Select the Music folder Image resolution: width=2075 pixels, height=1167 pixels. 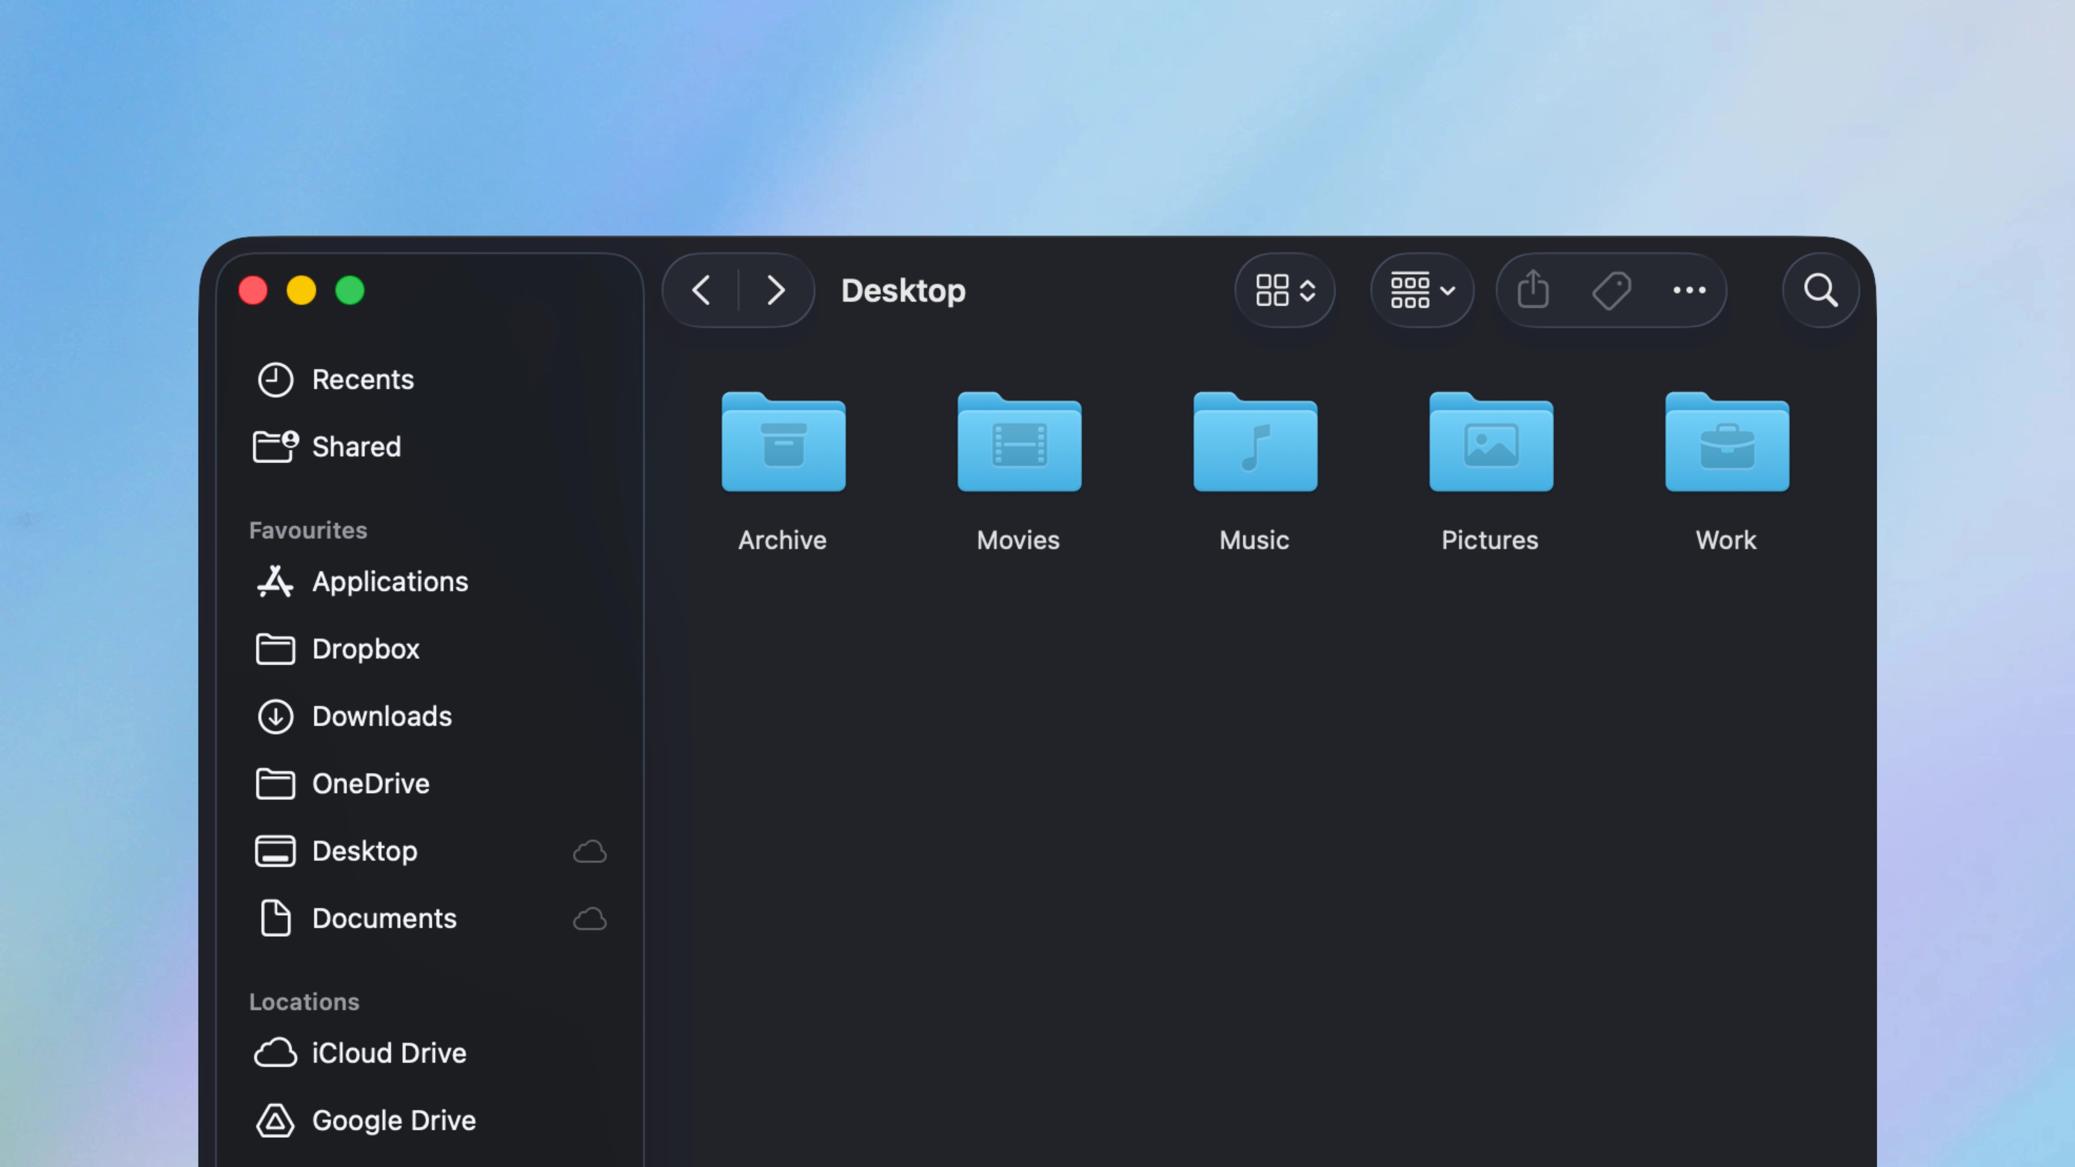[x=1255, y=444]
